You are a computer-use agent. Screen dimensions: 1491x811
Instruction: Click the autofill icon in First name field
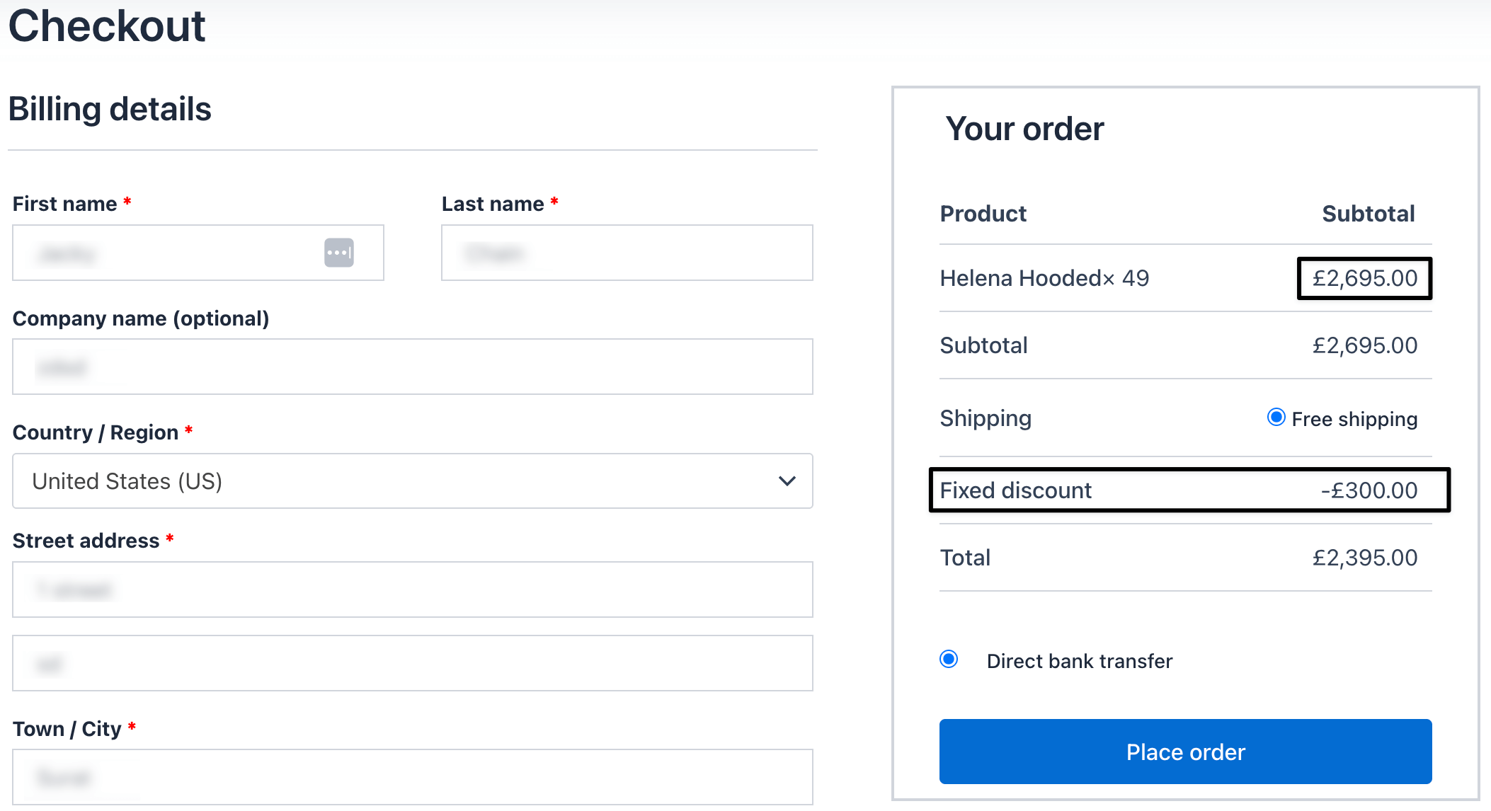[x=338, y=253]
